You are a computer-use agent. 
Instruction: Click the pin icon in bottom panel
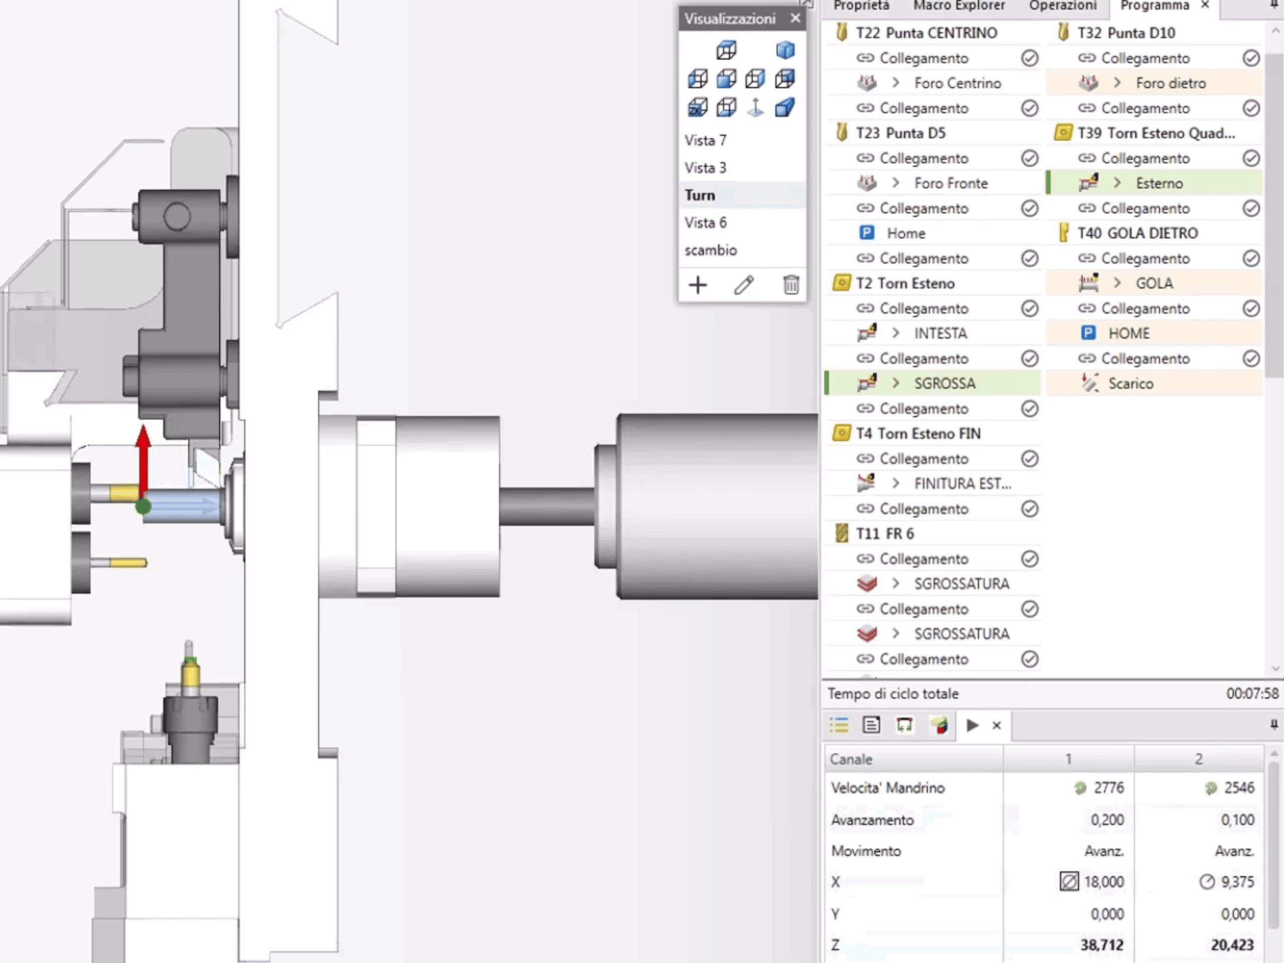pyautogui.click(x=1273, y=724)
